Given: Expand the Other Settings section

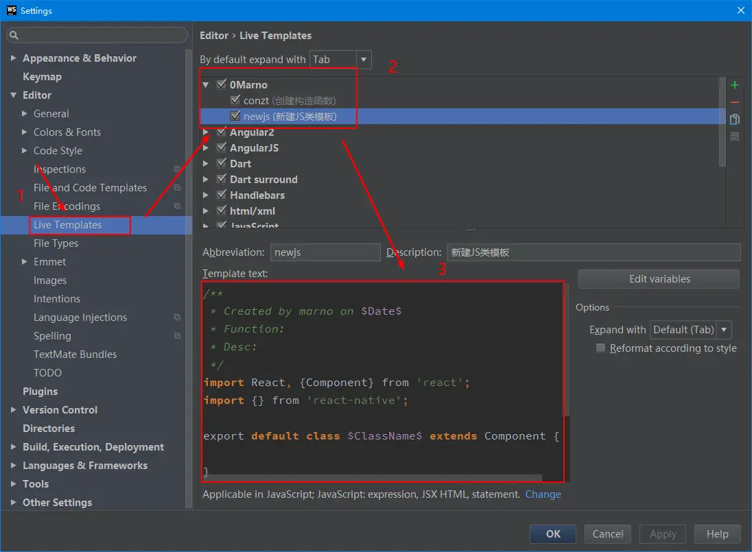Looking at the screenshot, I should (x=14, y=502).
